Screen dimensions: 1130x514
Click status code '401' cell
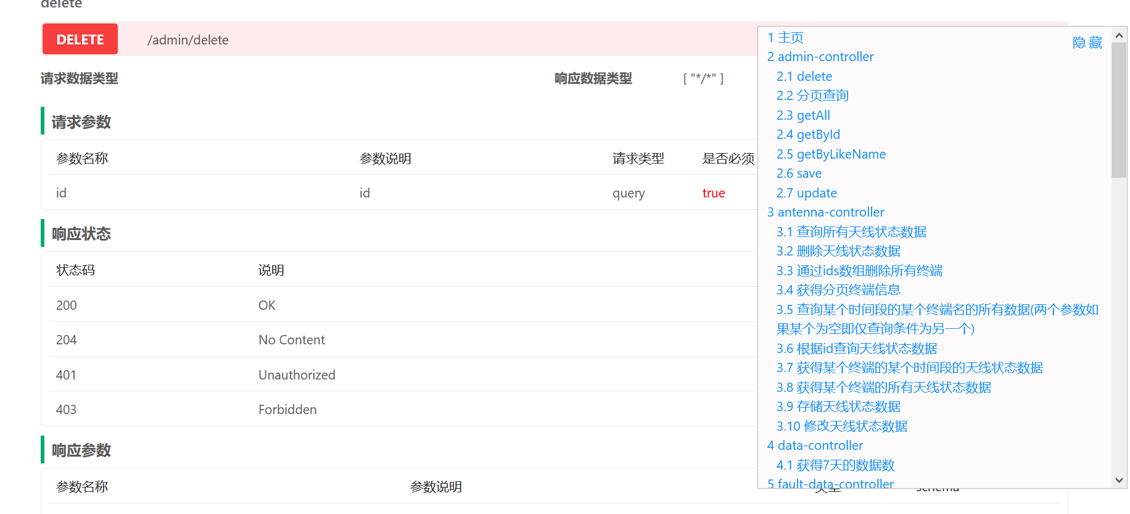66,375
